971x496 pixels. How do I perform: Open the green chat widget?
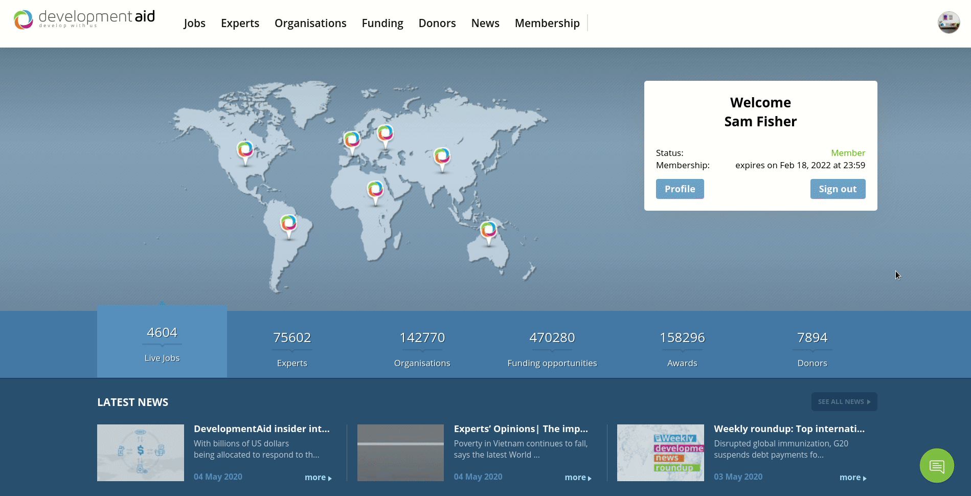pyautogui.click(x=937, y=466)
